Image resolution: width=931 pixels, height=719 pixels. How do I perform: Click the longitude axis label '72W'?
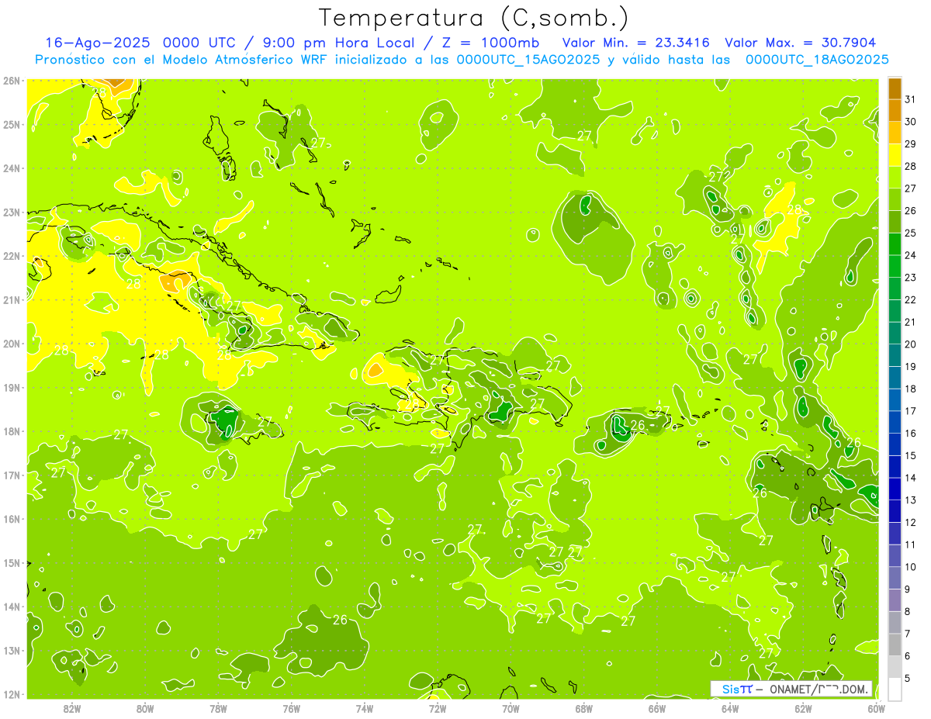438,708
